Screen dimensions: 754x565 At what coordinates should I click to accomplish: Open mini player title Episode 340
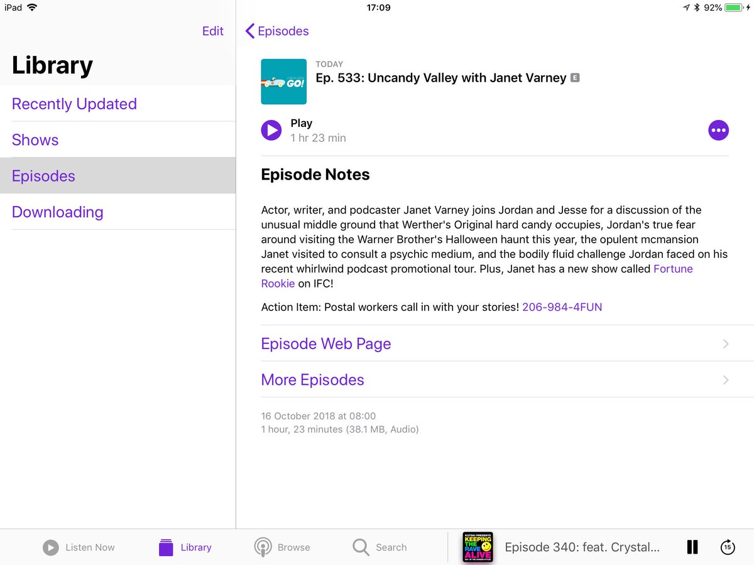[582, 547]
